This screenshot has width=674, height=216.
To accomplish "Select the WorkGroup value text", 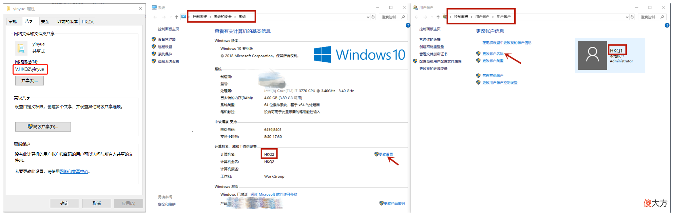I will 274,176.
